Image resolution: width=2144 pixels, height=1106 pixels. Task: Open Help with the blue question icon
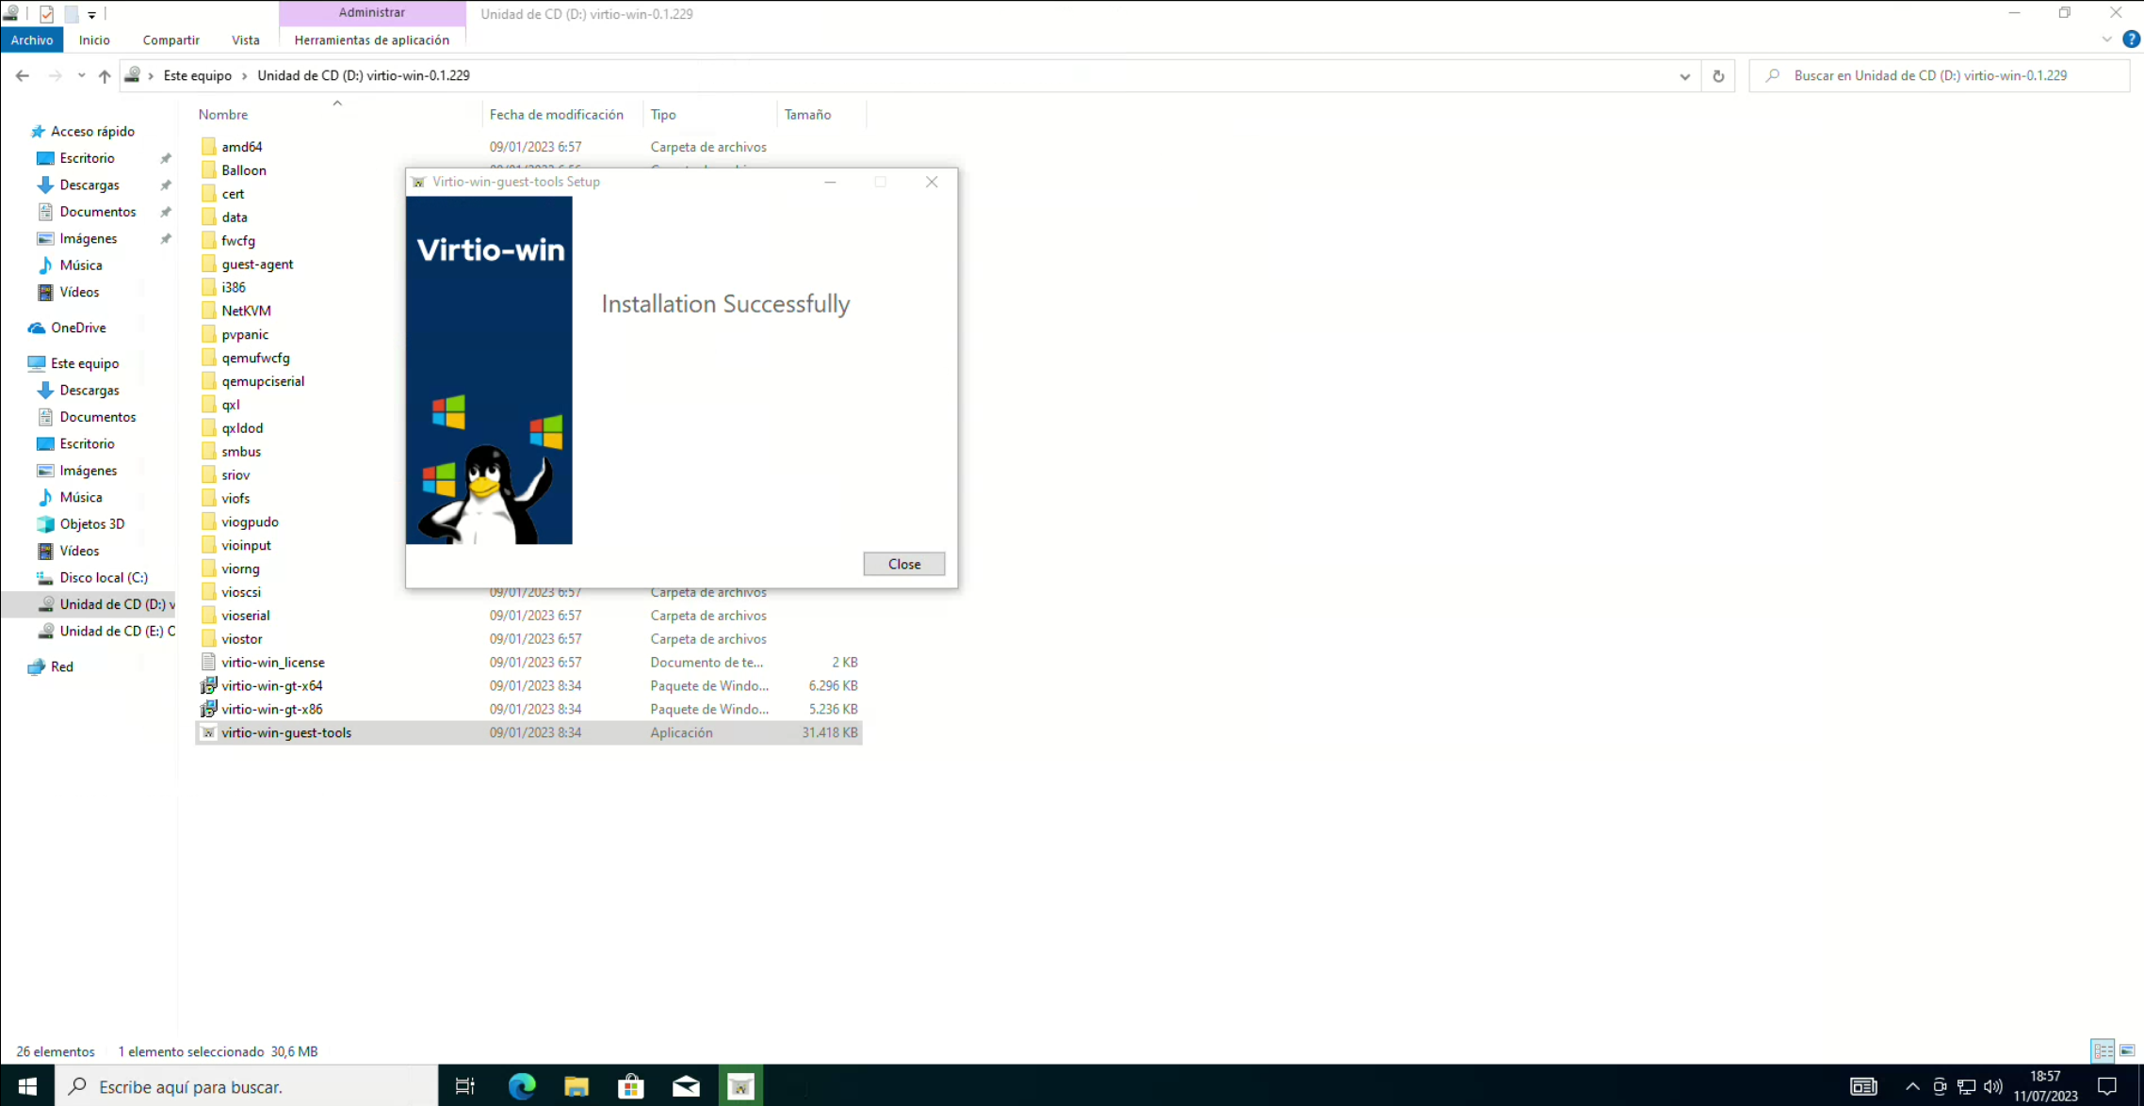coord(2131,40)
